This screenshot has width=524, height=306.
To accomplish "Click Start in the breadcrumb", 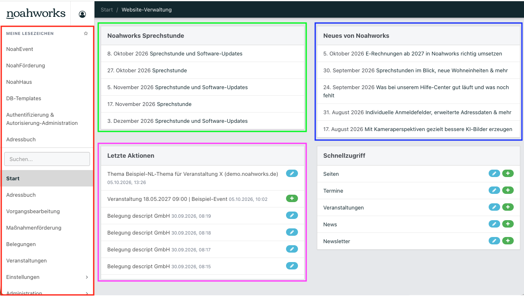I will [x=107, y=9].
